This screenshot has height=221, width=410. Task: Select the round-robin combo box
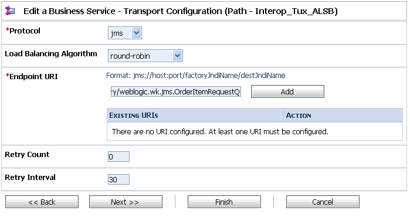pyautogui.click(x=145, y=56)
